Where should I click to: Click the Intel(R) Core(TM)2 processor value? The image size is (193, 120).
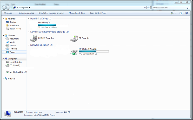coord(44,115)
